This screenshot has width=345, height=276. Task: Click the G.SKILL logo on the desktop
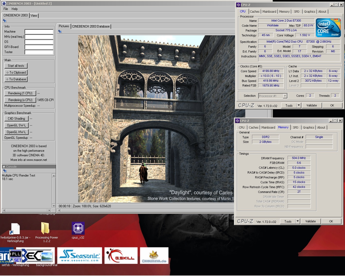click(121, 256)
